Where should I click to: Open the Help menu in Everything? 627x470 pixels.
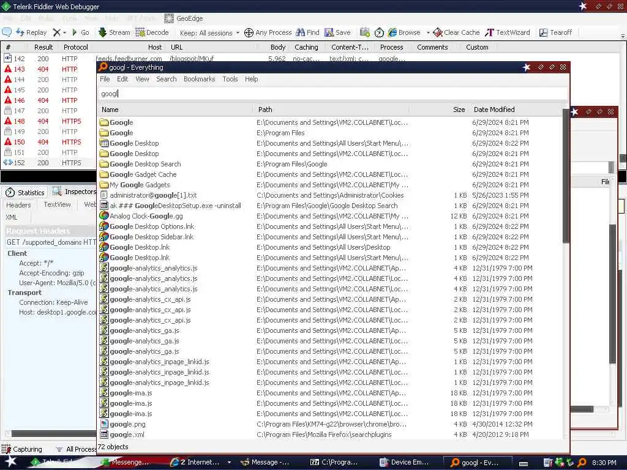click(x=251, y=79)
